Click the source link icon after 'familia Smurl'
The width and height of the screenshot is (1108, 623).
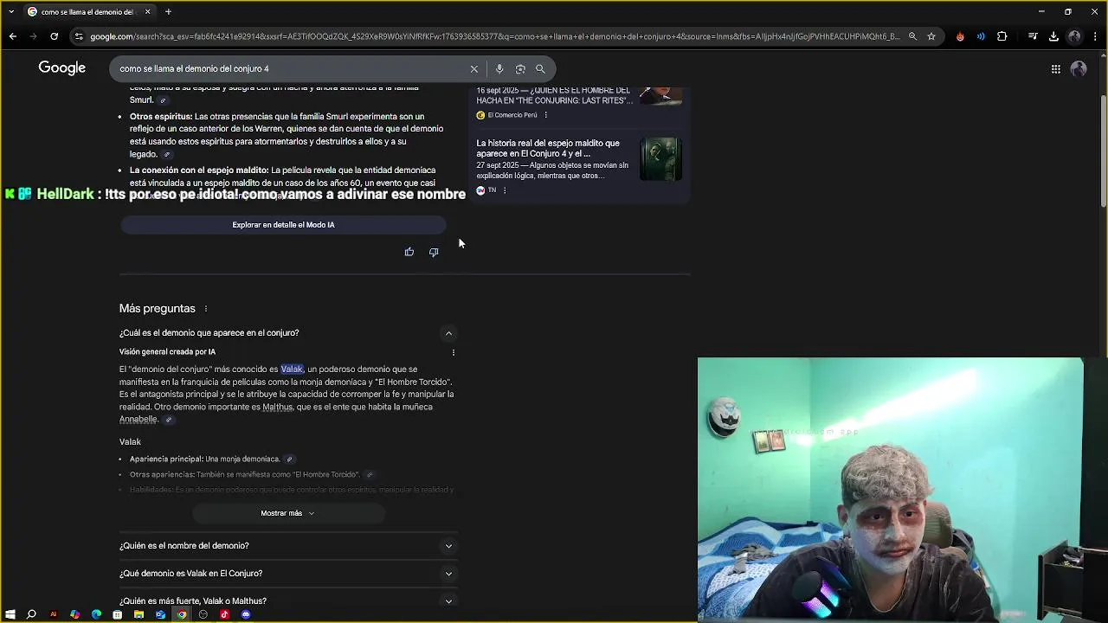click(x=162, y=100)
